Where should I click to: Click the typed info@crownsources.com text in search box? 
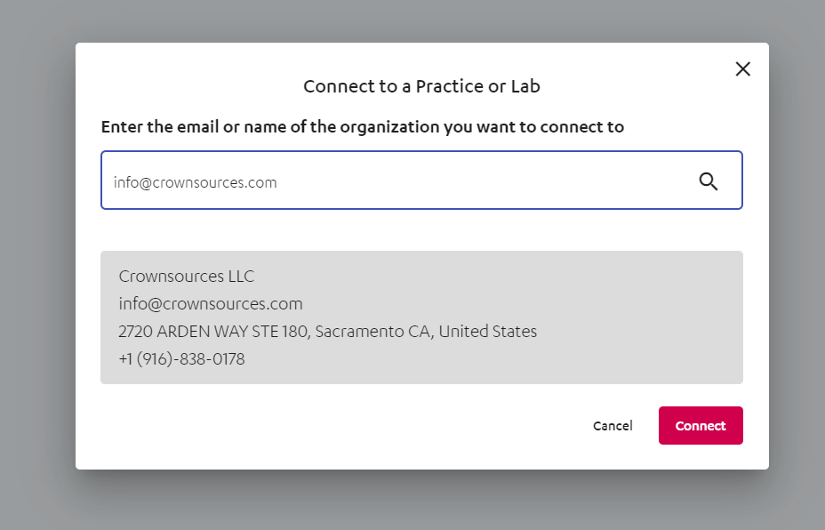(196, 182)
